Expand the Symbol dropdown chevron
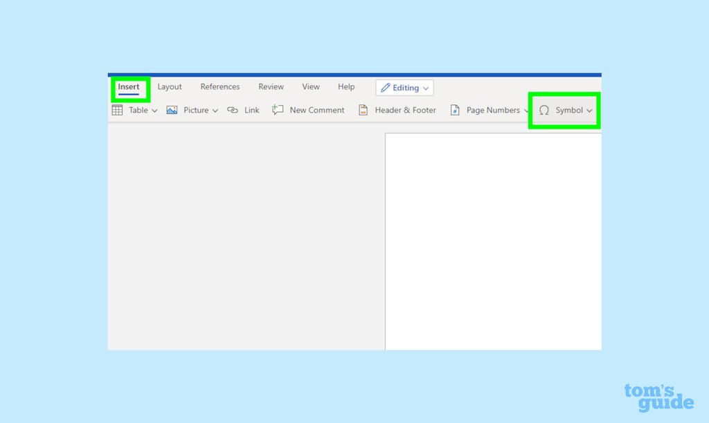 (590, 110)
